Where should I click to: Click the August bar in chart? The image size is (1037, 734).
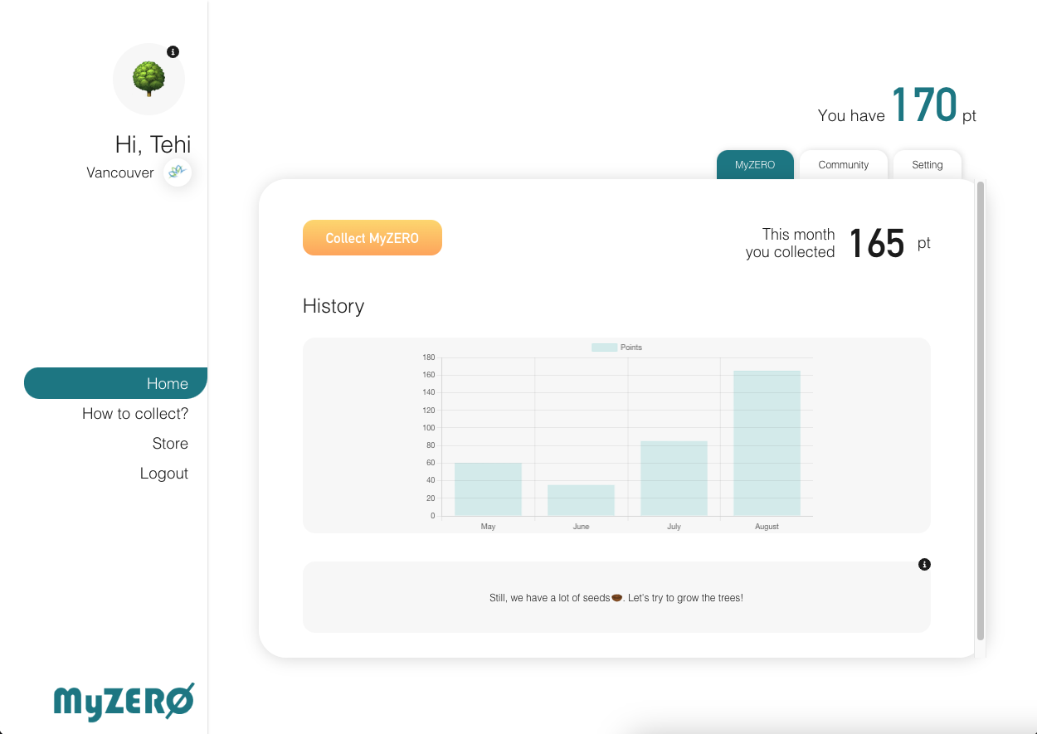pyautogui.click(x=767, y=443)
